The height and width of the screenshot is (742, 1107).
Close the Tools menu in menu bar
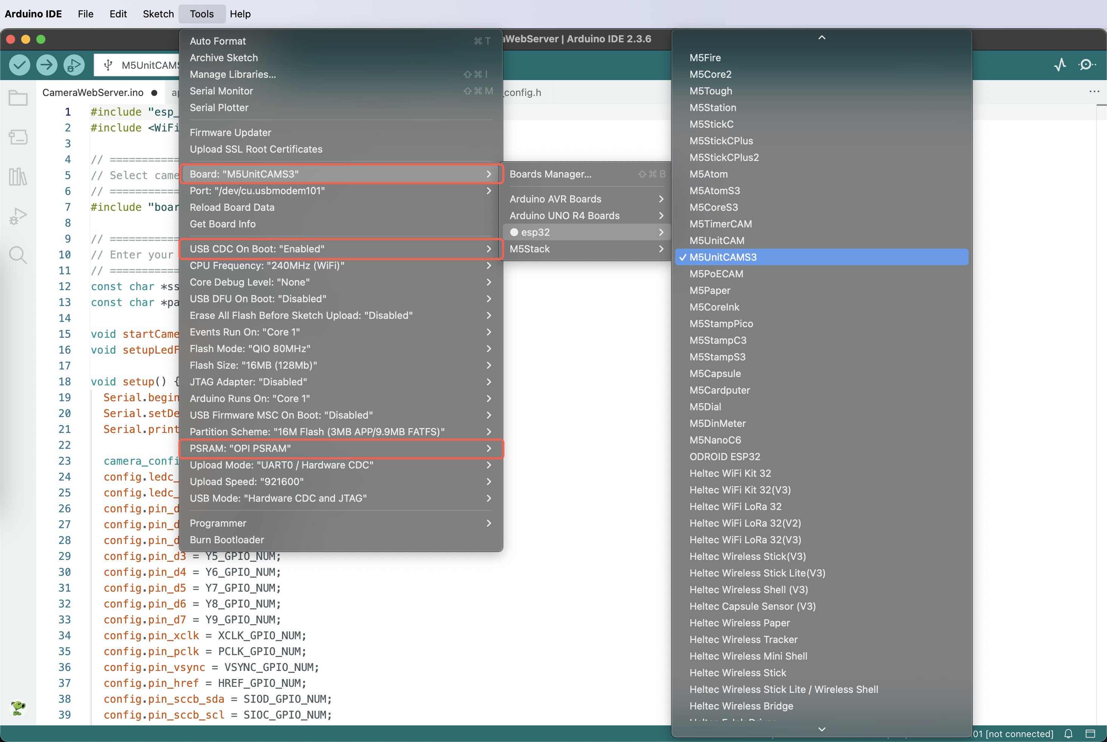tap(202, 14)
